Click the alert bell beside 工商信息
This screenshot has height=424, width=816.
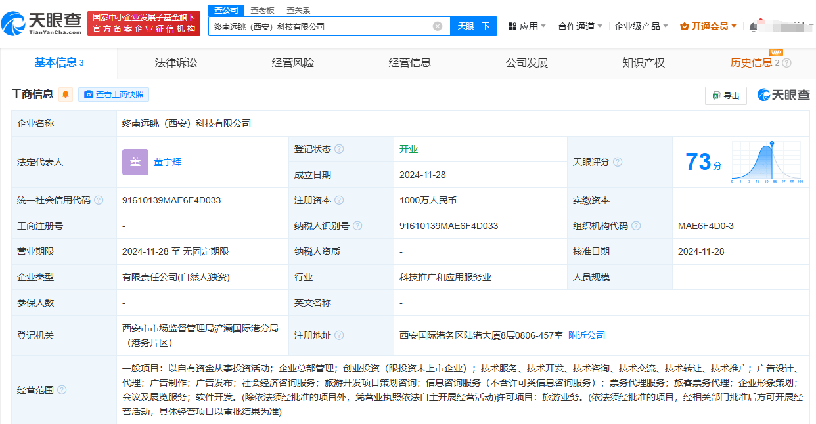[x=64, y=95]
